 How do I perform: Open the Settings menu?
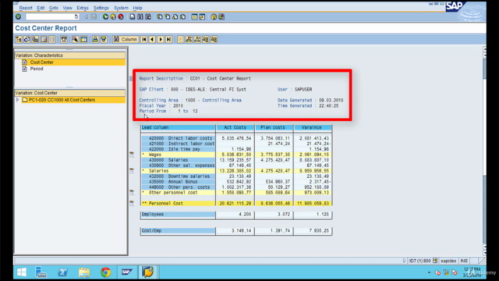pos(101,8)
